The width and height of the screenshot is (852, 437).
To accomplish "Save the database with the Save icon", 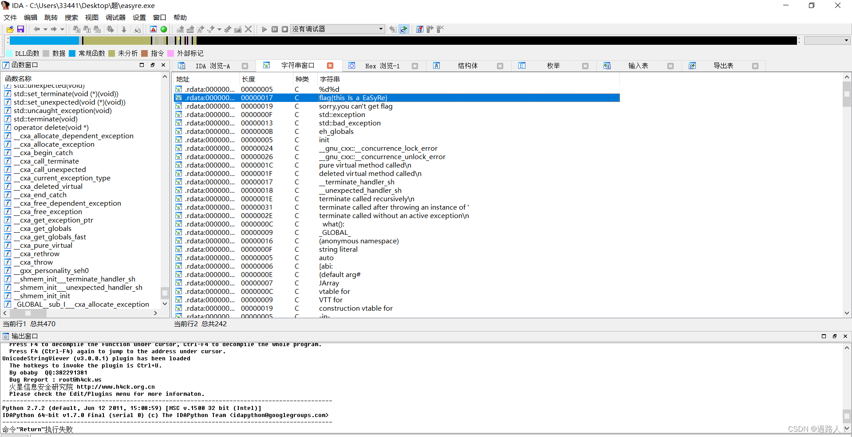I will 20,29.
